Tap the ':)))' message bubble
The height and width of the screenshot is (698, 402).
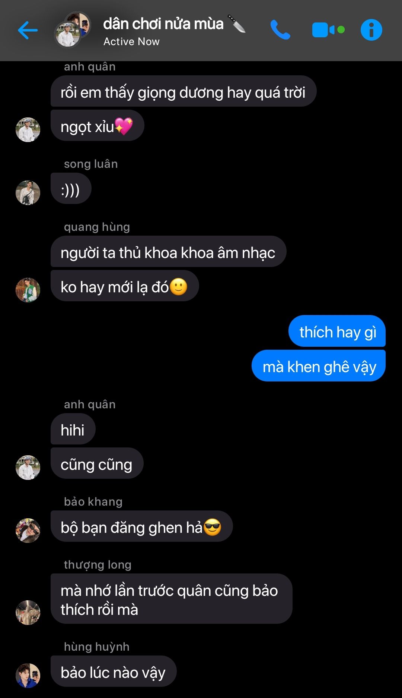click(x=71, y=189)
